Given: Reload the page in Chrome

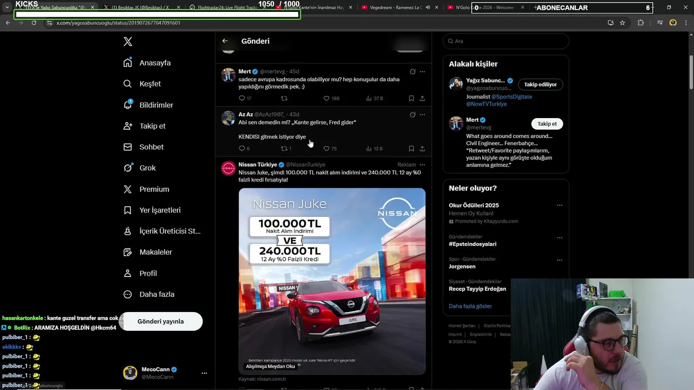Looking at the screenshot, I should point(34,23).
